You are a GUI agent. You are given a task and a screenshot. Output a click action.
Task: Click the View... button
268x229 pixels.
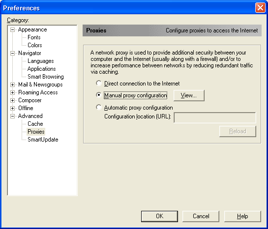[189, 95]
